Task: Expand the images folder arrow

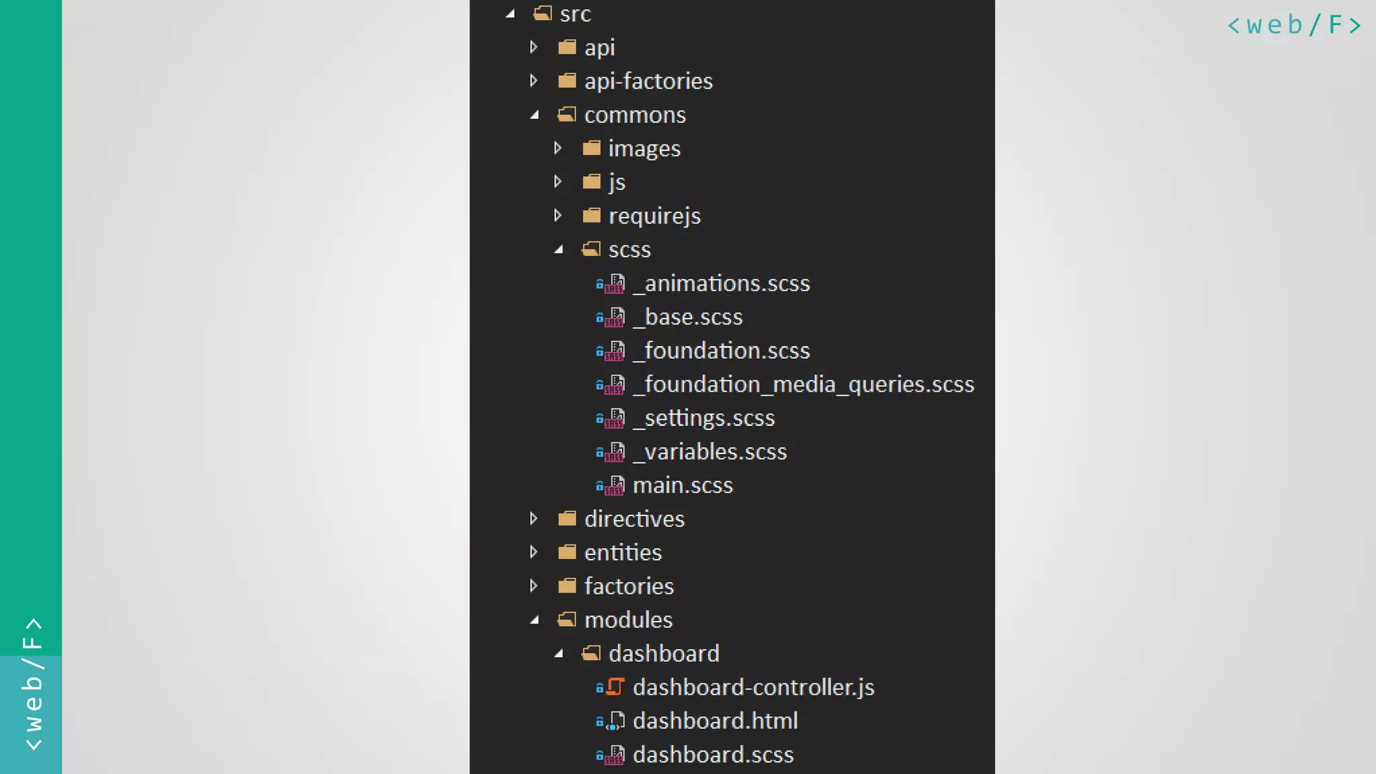Action: point(558,148)
